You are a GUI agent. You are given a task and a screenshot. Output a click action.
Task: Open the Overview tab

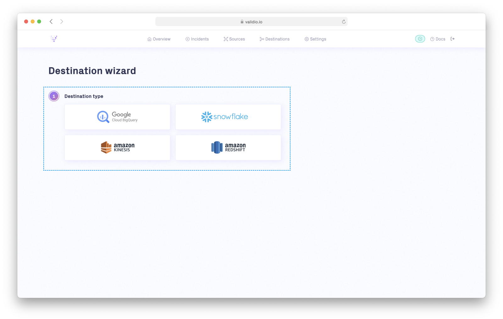[x=159, y=39]
